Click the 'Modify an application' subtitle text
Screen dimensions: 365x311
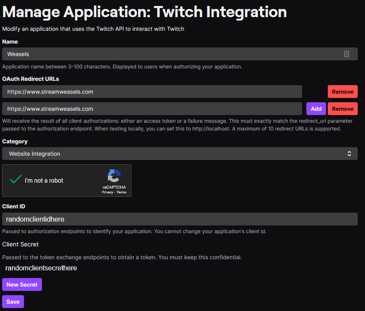[x=93, y=29]
